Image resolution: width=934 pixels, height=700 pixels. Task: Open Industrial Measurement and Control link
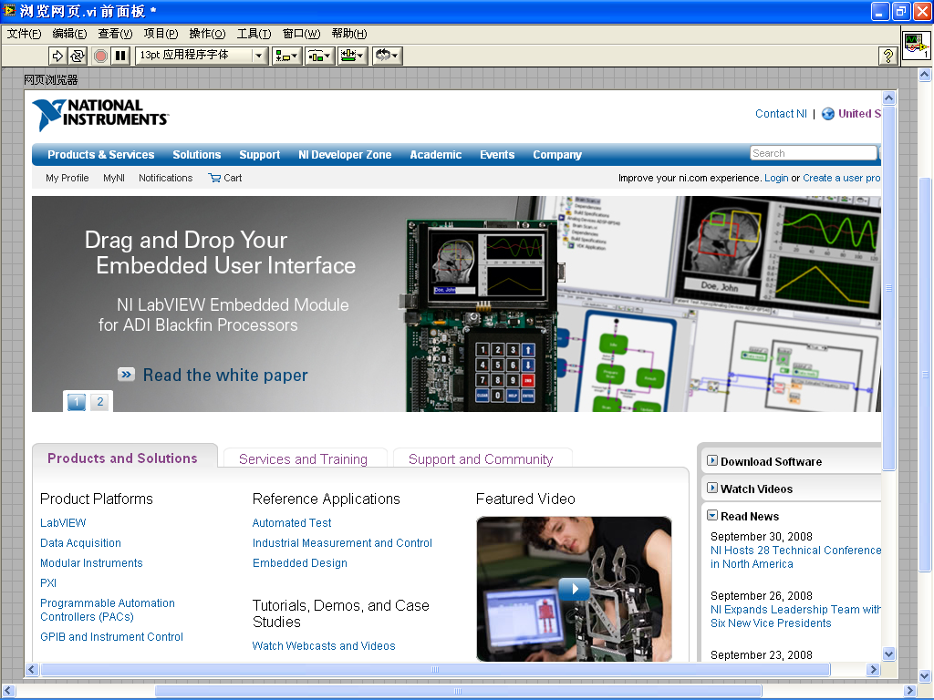[343, 543]
